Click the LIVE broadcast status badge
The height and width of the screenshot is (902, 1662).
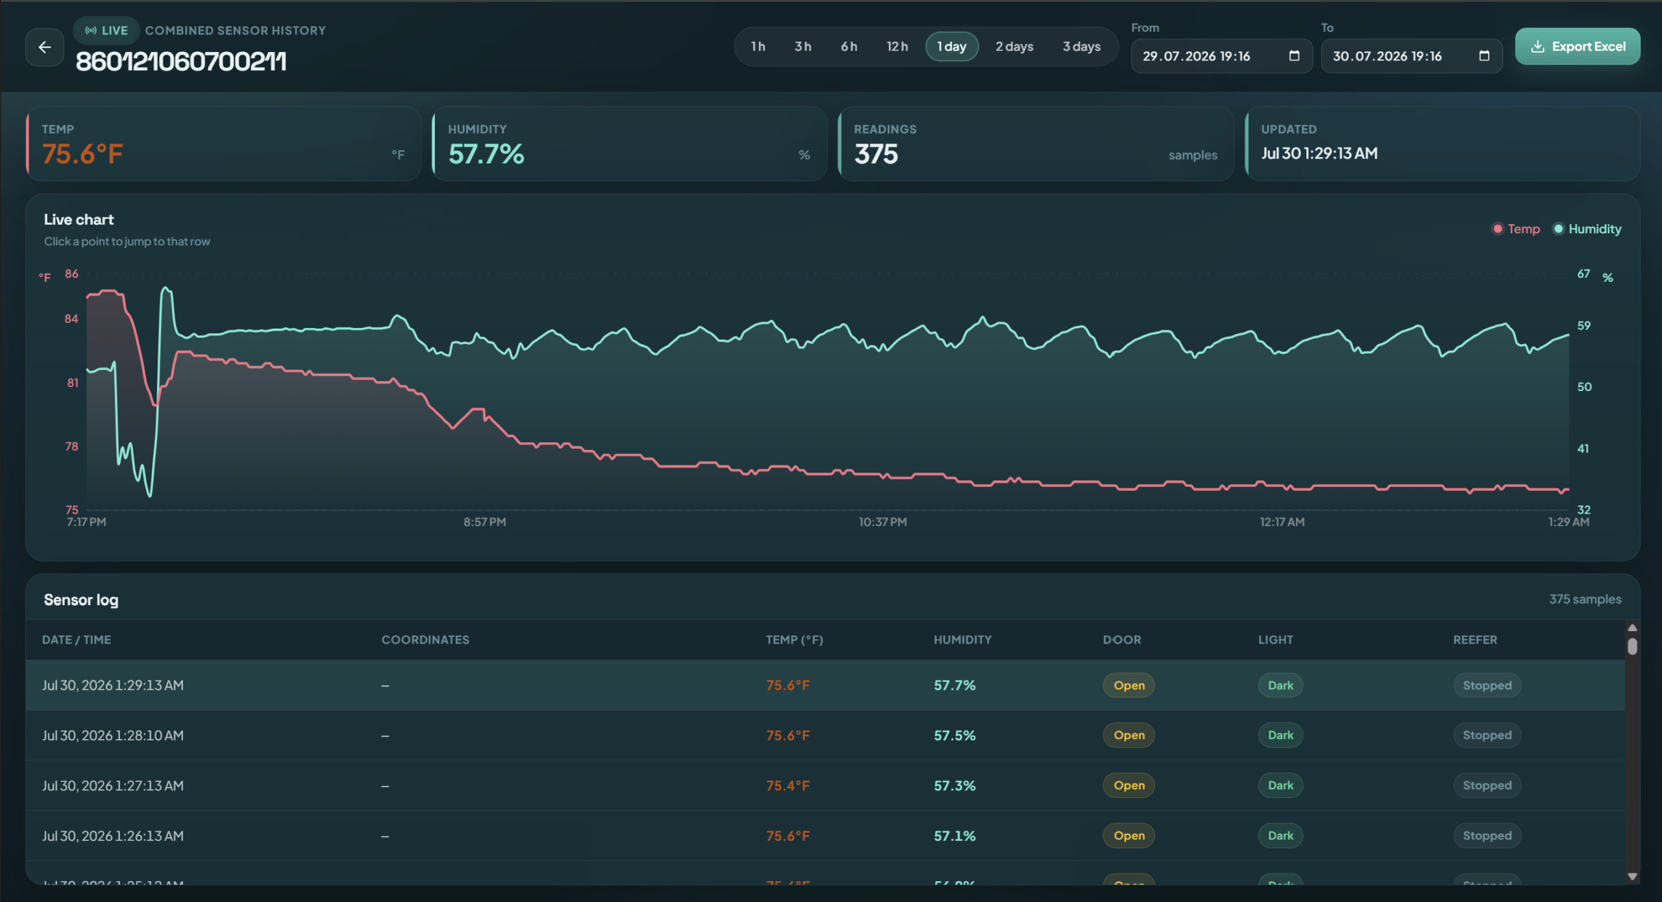click(106, 31)
